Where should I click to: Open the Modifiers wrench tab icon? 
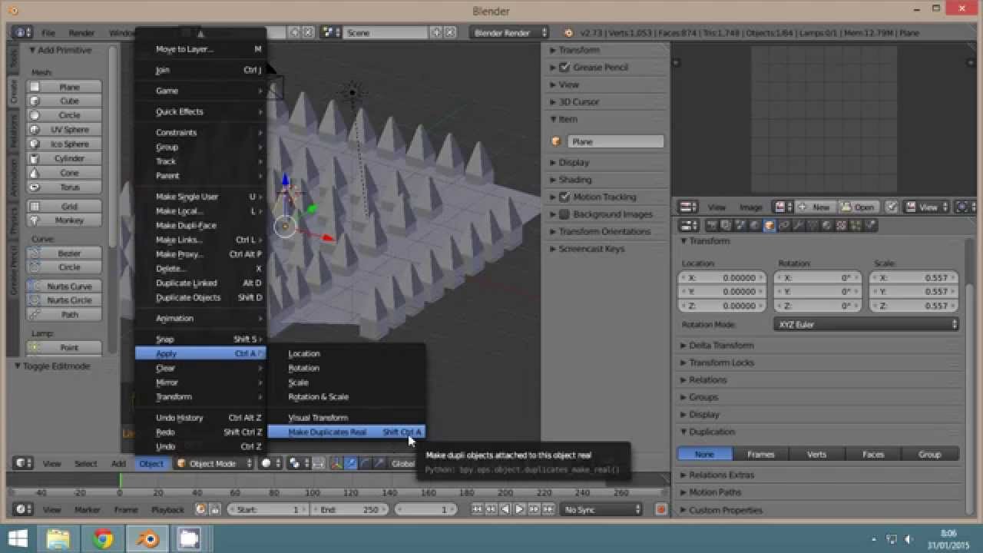(x=799, y=225)
